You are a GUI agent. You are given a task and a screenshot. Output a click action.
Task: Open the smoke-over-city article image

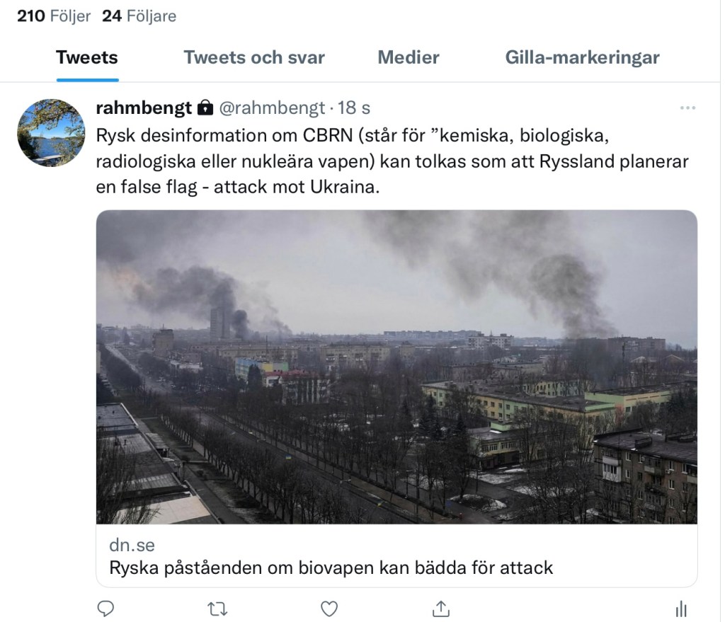click(x=396, y=367)
